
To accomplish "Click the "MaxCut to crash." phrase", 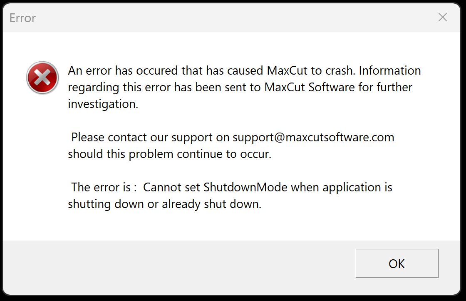I will pos(311,70).
